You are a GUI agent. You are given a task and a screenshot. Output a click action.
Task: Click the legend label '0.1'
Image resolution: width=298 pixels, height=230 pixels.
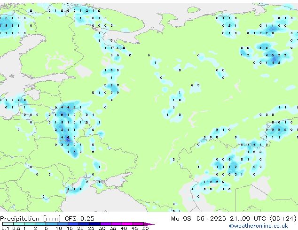click(x=5, y=228)
